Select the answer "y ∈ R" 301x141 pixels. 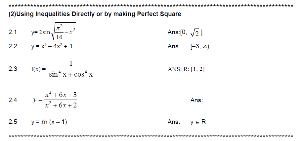point(198,122)
